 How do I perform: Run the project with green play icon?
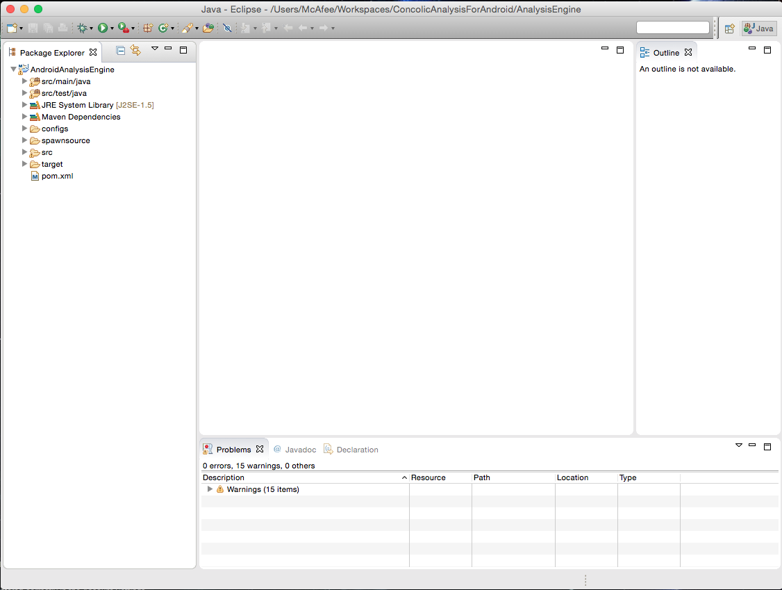click(103, 28)
